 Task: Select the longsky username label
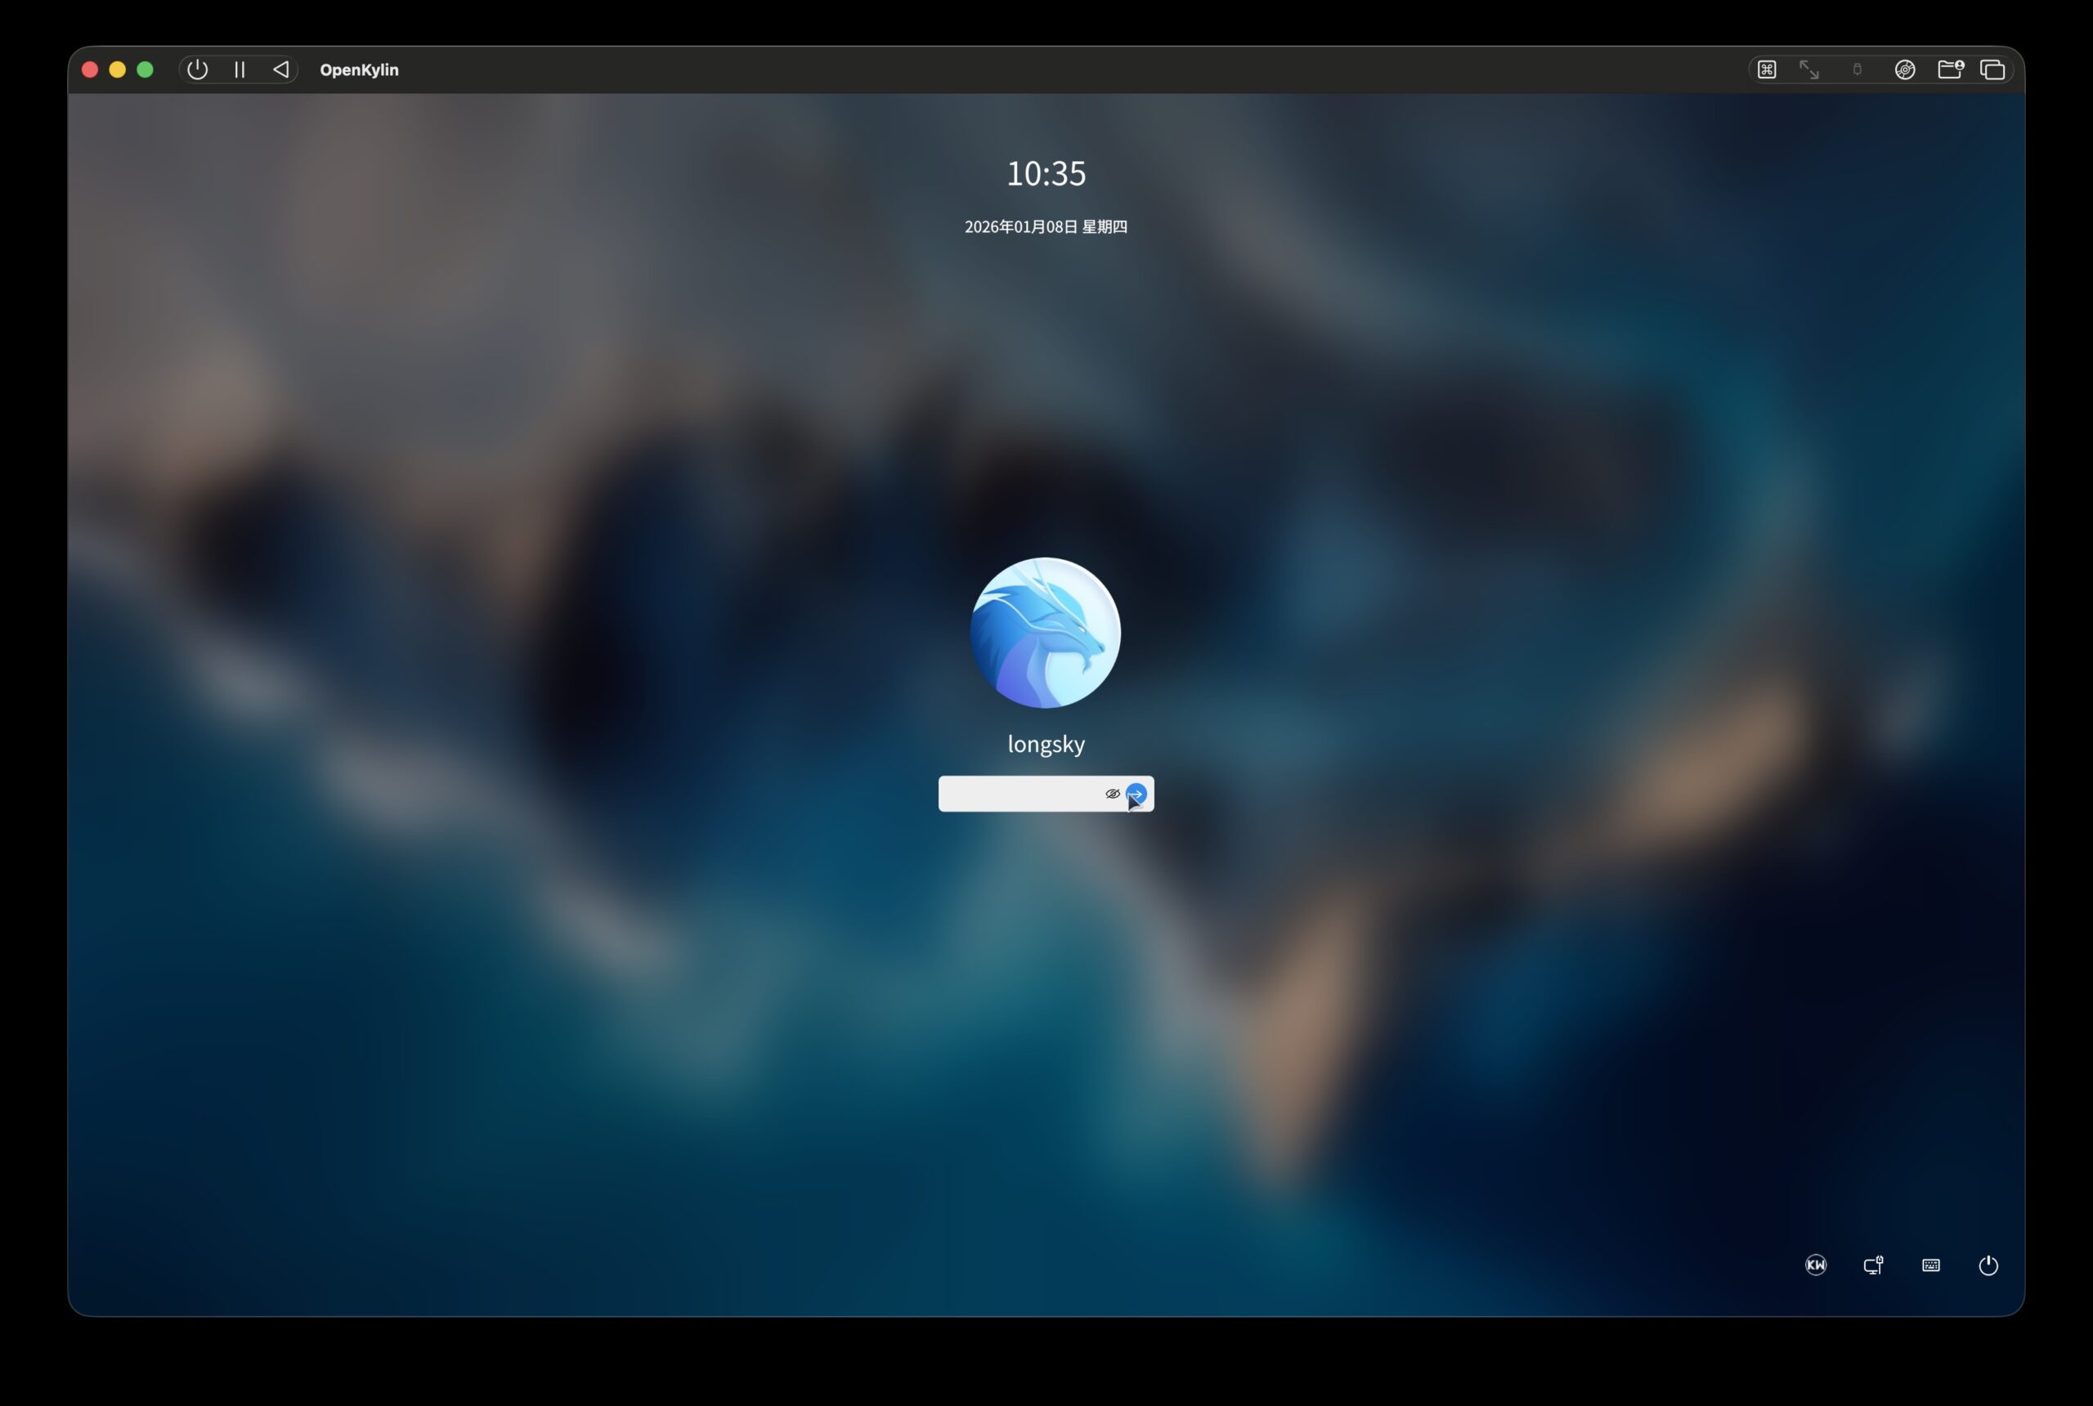pyautogui.click(x=1046, y=744)
